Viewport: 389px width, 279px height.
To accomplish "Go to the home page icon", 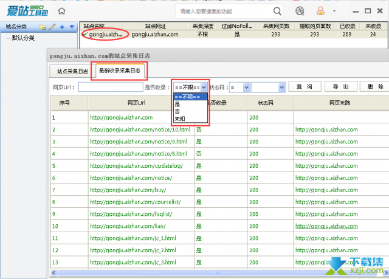I will click(61, 11).
